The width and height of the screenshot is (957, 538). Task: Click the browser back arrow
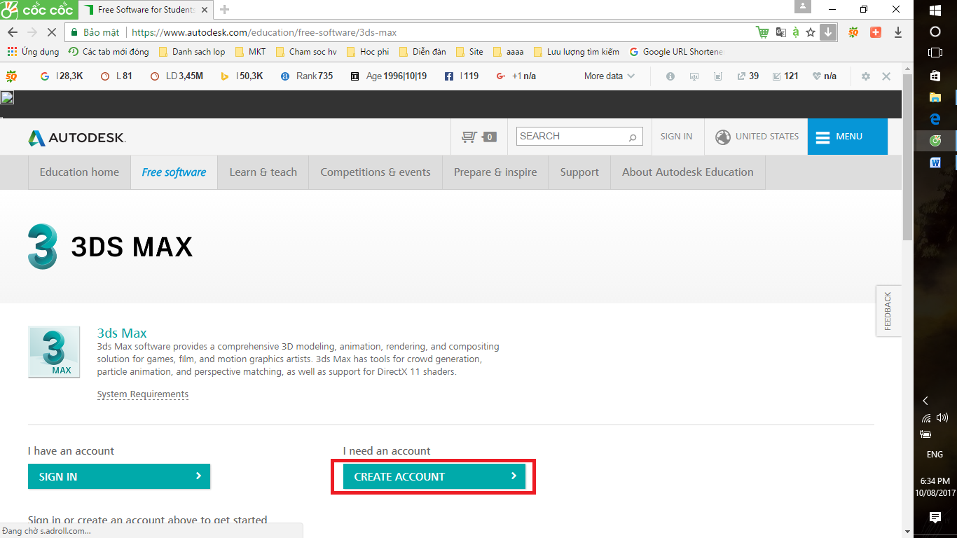click(12, 32)
